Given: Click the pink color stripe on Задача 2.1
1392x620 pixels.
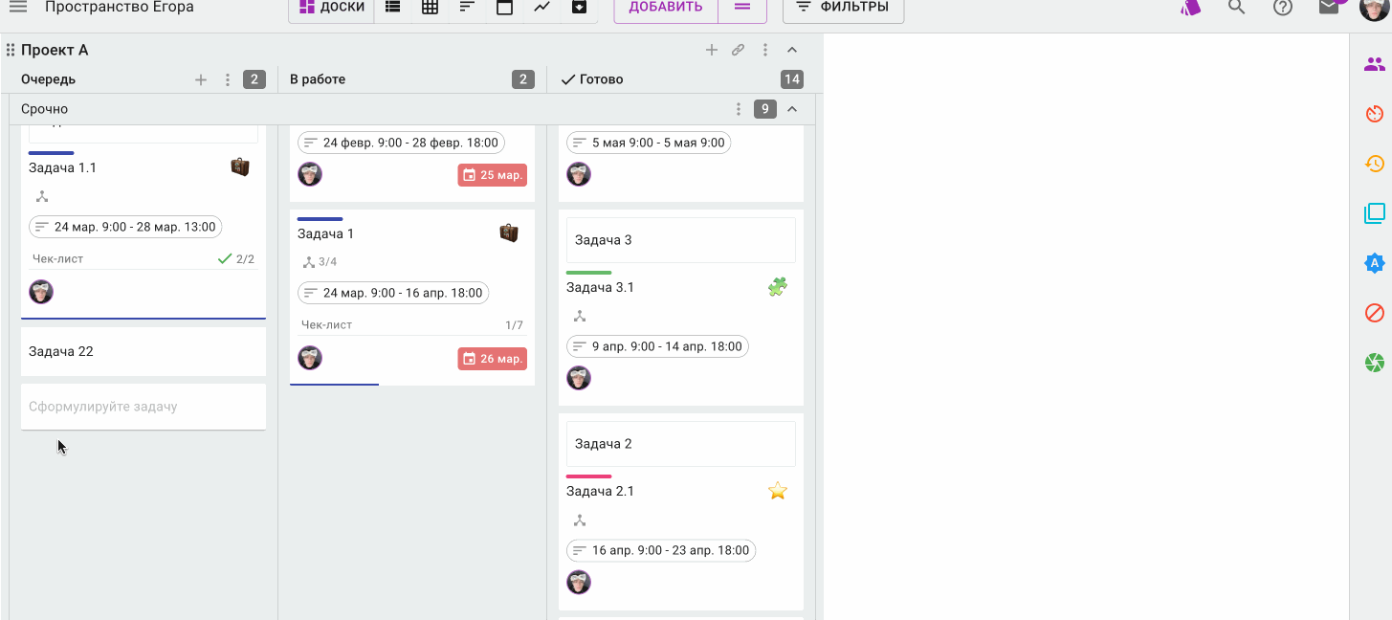Looking at the screenshot, I should [588, 476].
